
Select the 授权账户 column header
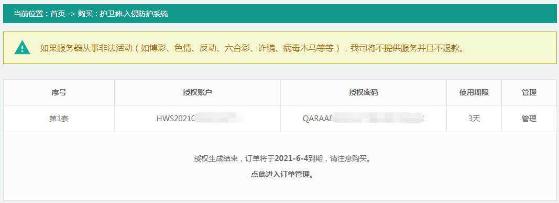click(198, 92)
